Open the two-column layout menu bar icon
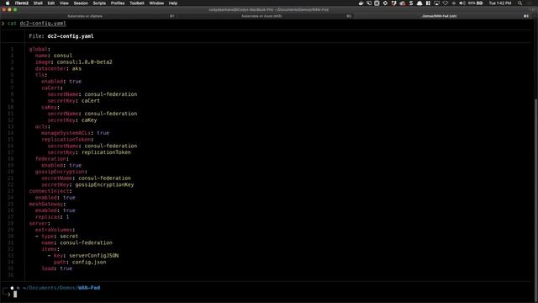The image size is (538, 303). [428, 3]
